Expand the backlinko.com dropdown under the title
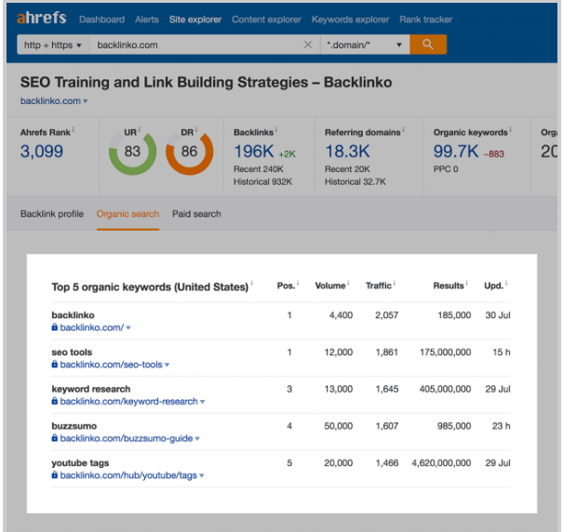This screenshot has width=563, height=532. point(86,101)
